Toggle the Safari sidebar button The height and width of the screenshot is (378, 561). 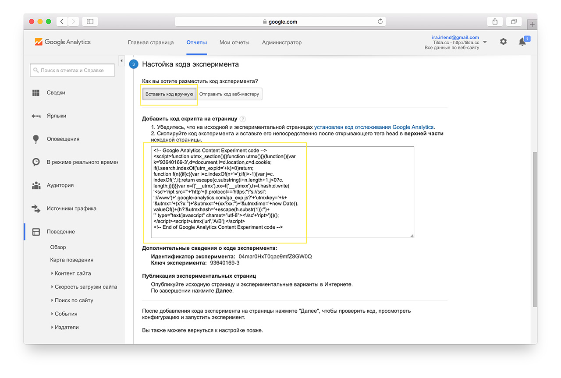pos(90,21)
